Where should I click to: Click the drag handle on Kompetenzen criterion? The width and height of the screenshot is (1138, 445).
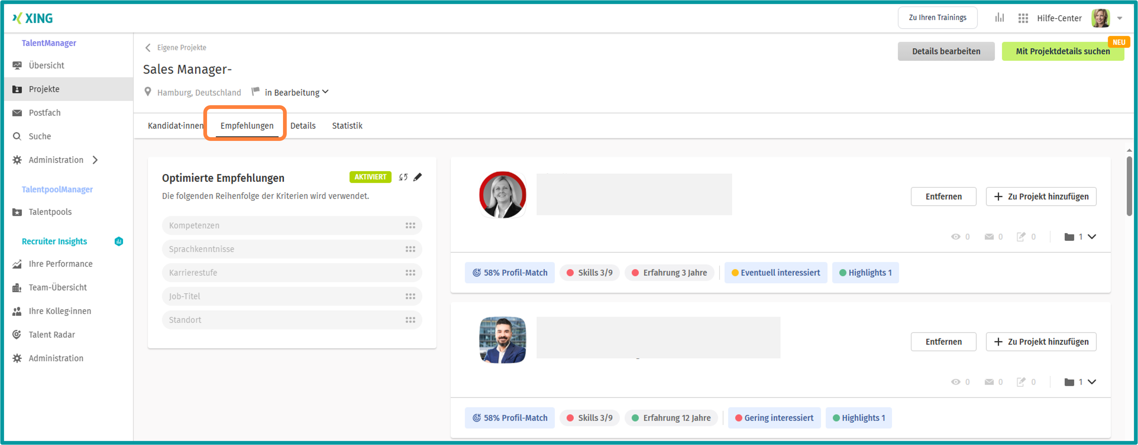[410, 225]
